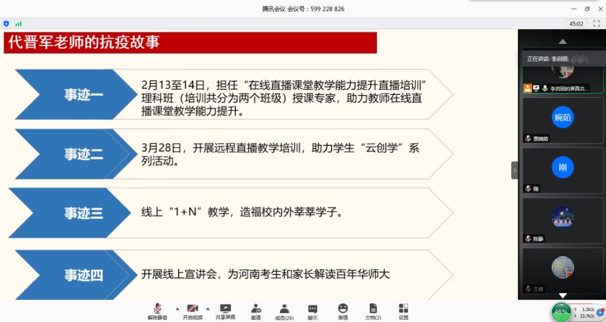Select participant 贾婉茹's video tile
This screenshot has height=322, width=606.
pyautogui.click(x=562, y=120)
